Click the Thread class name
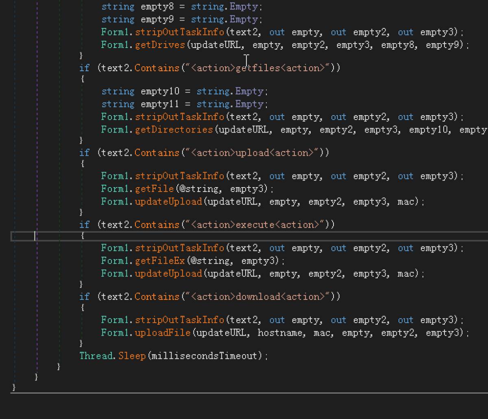The width and height of the screenshot is (488, 419). (x=97, y=356)
